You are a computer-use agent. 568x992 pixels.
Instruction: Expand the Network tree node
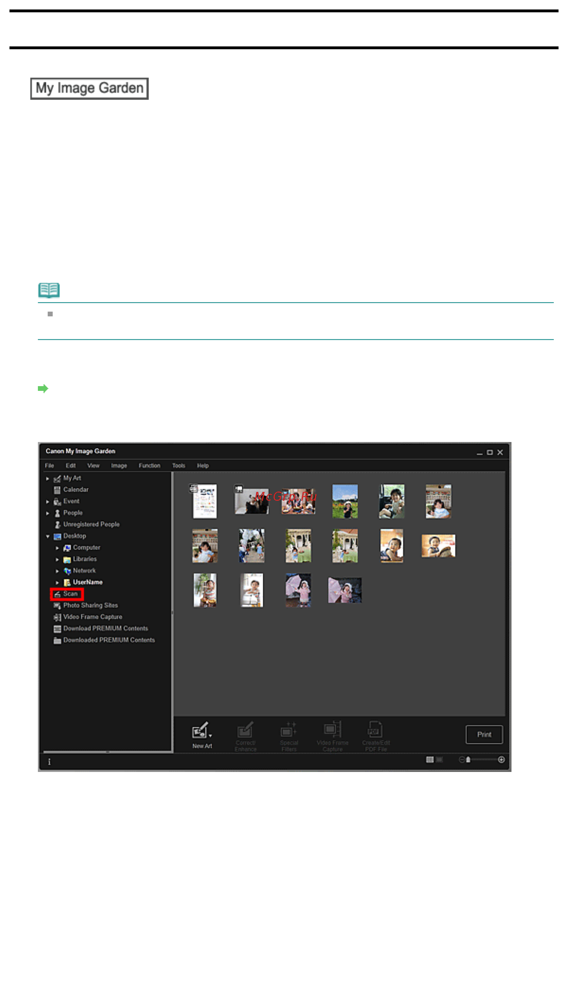point(57,571)
